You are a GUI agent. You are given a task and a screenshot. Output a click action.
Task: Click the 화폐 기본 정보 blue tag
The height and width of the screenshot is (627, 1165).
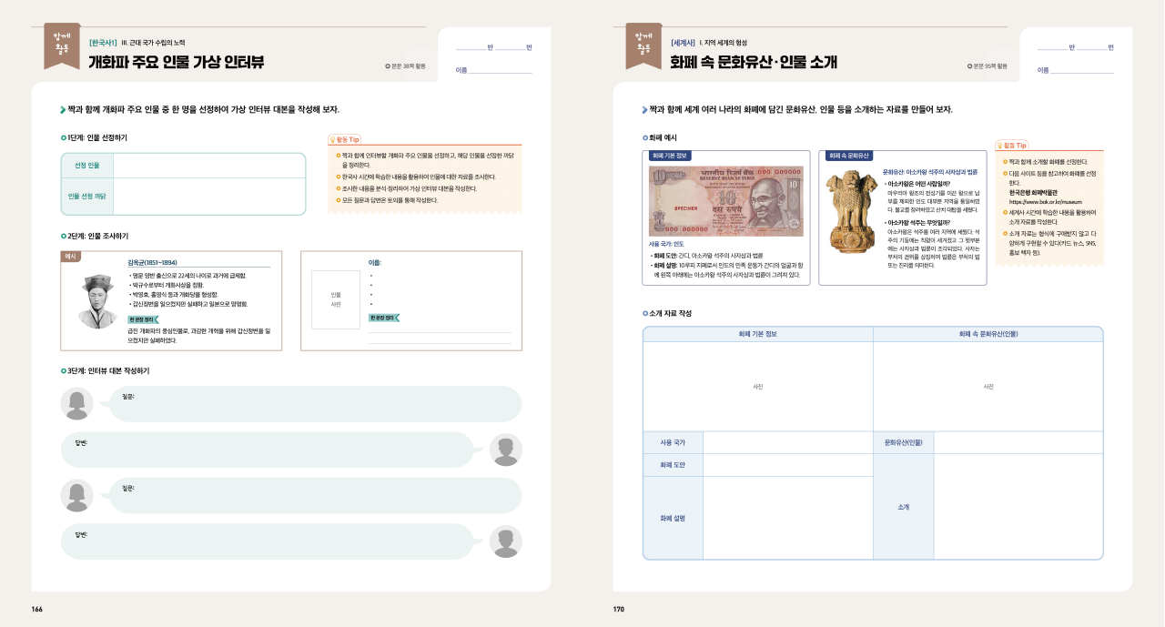tap(670, 156)
